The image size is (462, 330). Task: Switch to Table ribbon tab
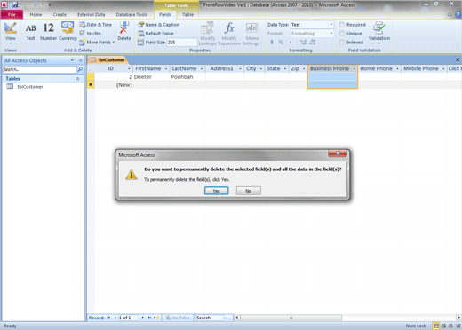[187, 14]
